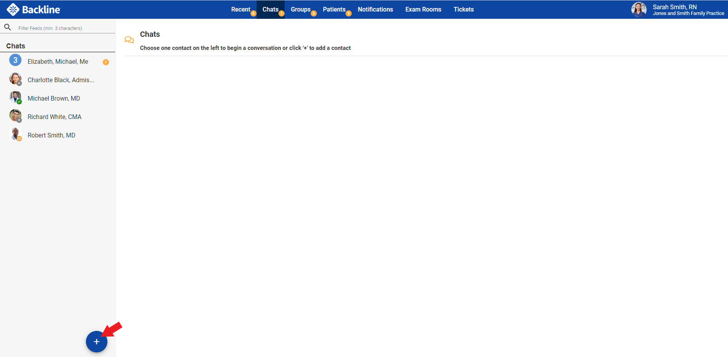Go to the Notifications tab
The image size is (728, 357).
click(375, 10)
